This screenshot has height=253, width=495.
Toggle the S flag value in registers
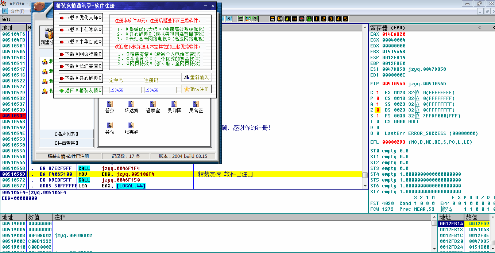[x=378, y=116]
